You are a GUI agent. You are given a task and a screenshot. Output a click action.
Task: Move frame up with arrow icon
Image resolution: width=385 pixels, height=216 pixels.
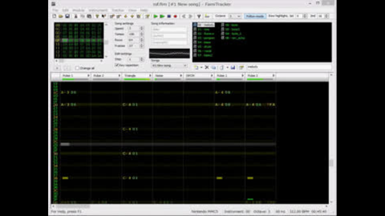[x=132, y=16]
